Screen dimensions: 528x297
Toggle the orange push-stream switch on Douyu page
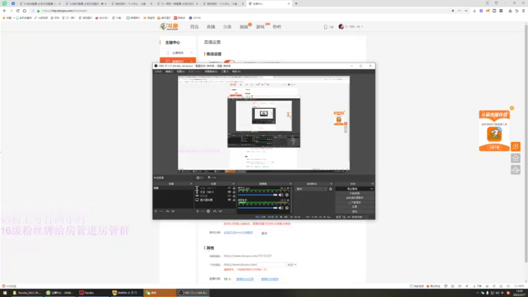coord(229,62)
